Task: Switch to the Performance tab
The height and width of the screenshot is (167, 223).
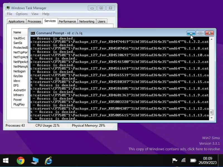Action: (67, 21)
